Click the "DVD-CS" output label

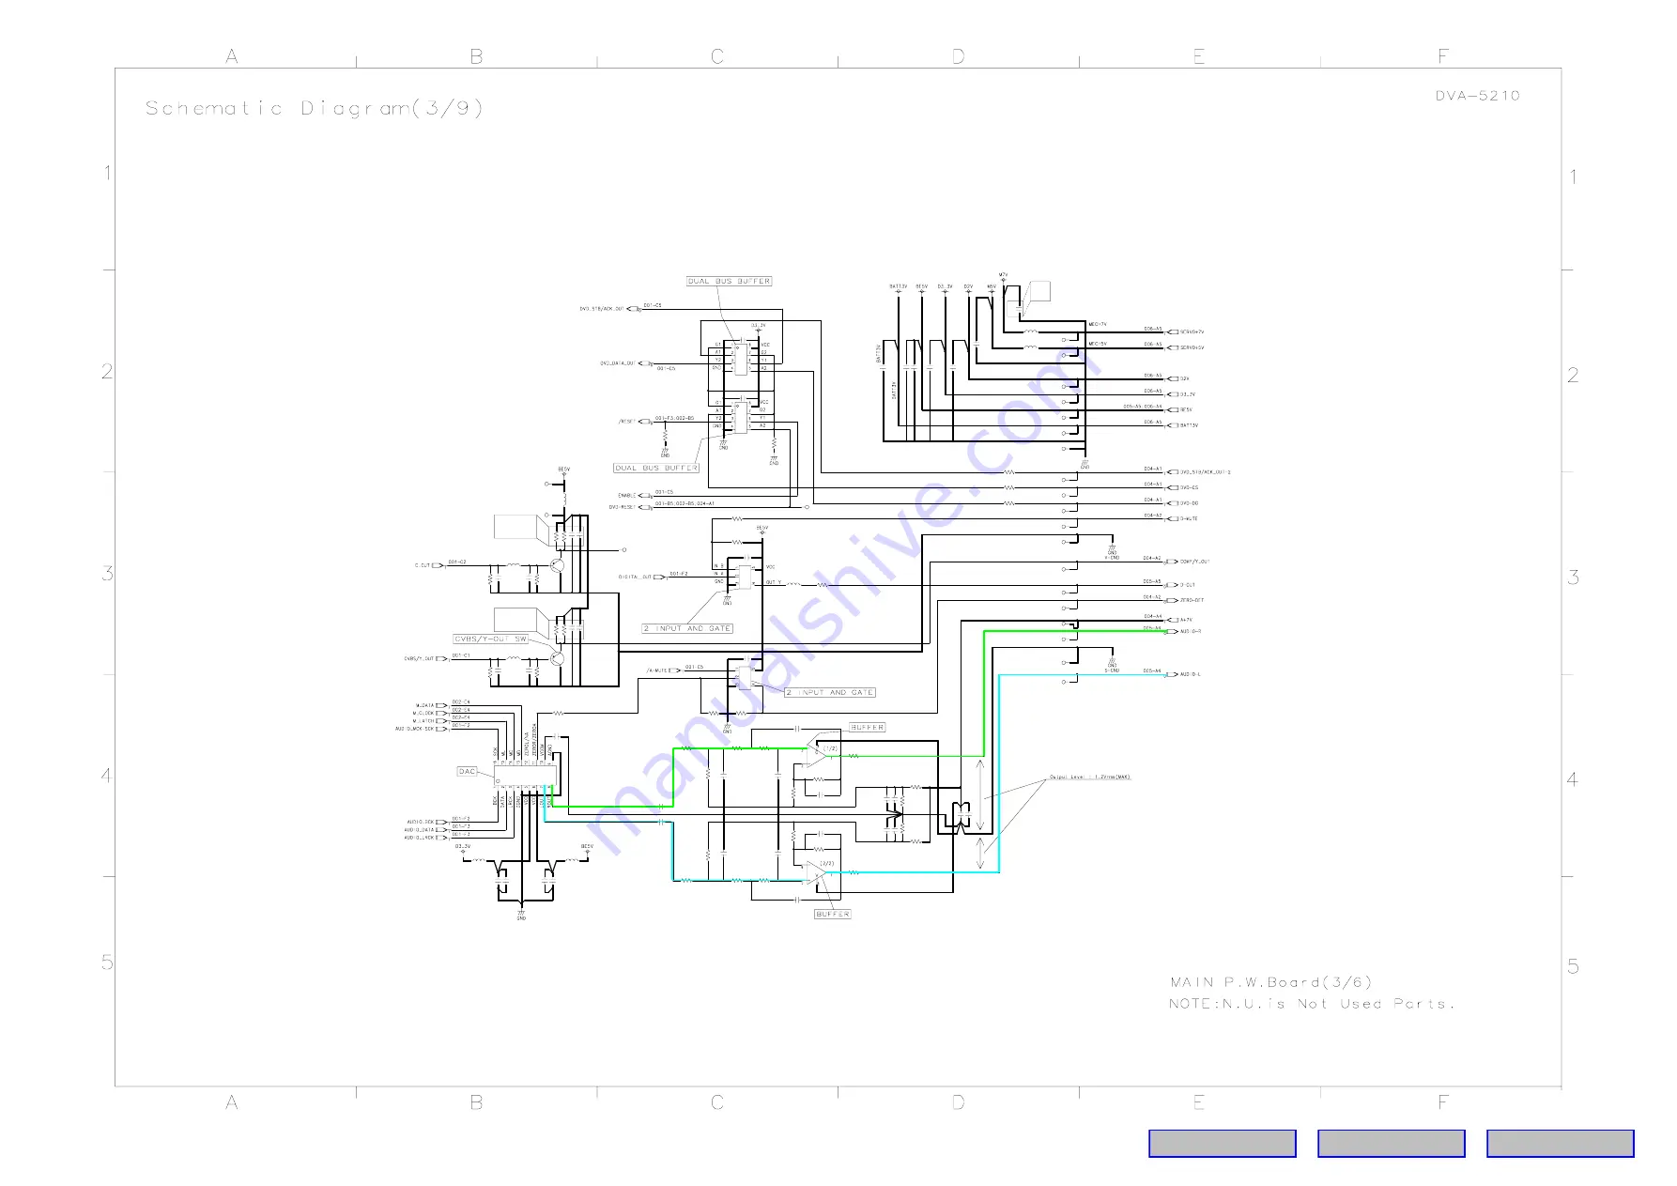(1189, 487)
